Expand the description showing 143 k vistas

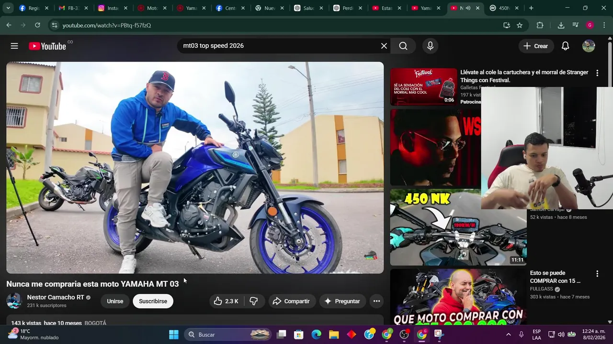coord(195,320)
